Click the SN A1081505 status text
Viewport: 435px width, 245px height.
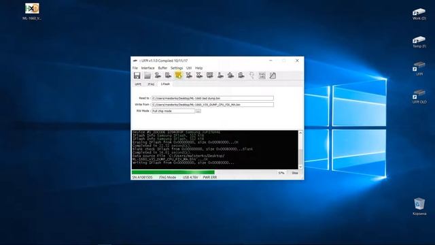point(142,177)
